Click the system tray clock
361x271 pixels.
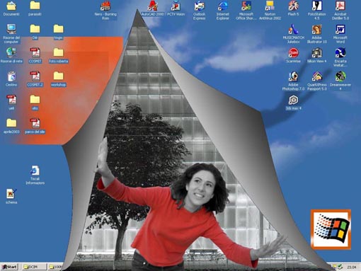(x=351, y=267)
